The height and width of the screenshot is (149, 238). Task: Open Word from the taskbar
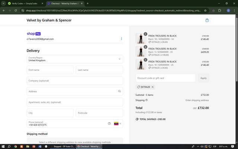pos(40,146)
